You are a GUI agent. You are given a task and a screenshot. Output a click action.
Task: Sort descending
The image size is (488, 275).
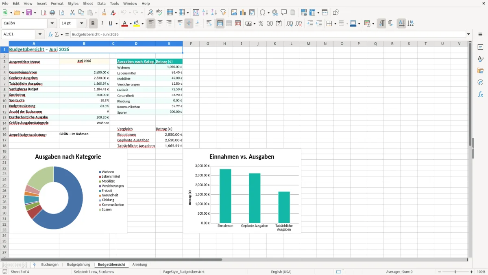point(214,13)
